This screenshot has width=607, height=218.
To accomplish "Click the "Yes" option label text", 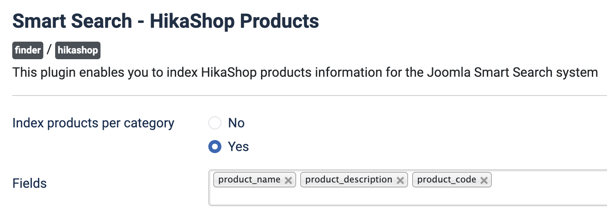I will (x=238, y=147).
